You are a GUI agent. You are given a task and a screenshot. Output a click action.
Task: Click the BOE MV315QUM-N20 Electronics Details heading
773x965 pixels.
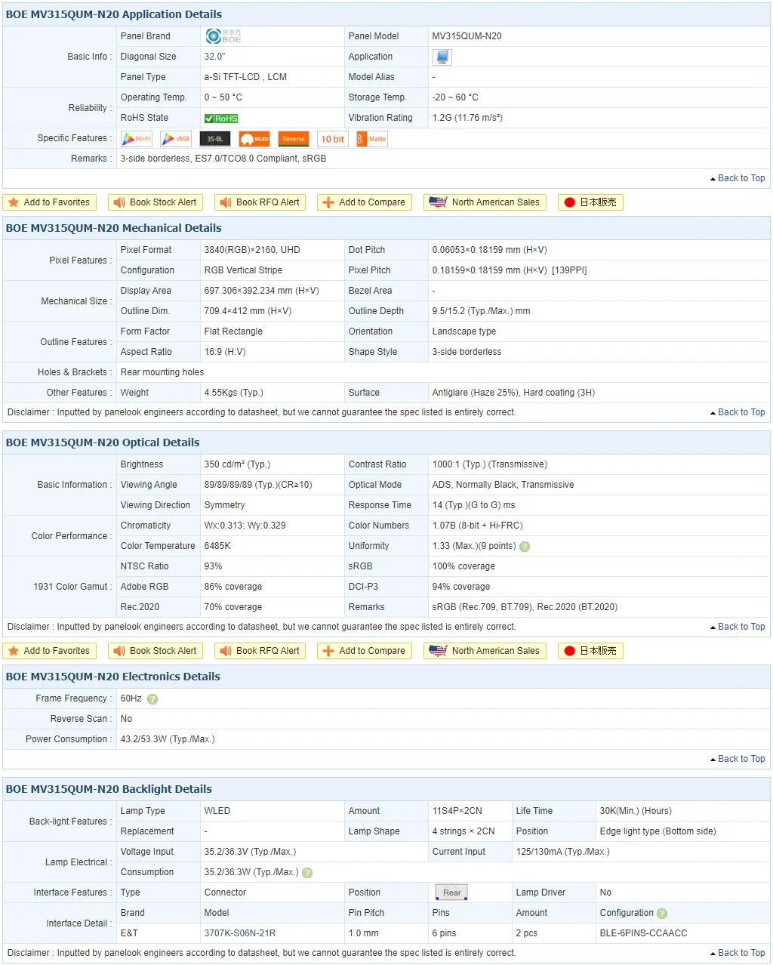pyautogui.click(x=113, y=677)
